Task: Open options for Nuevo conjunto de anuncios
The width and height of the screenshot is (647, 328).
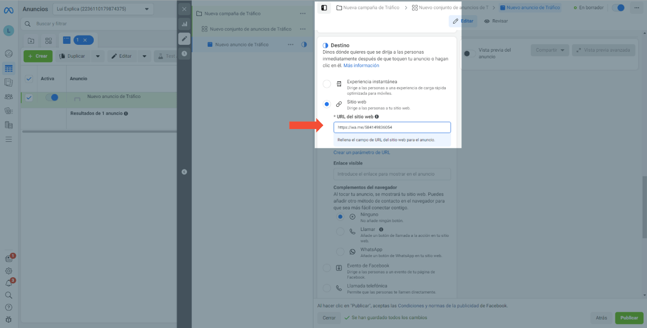Action: (303, 29)
